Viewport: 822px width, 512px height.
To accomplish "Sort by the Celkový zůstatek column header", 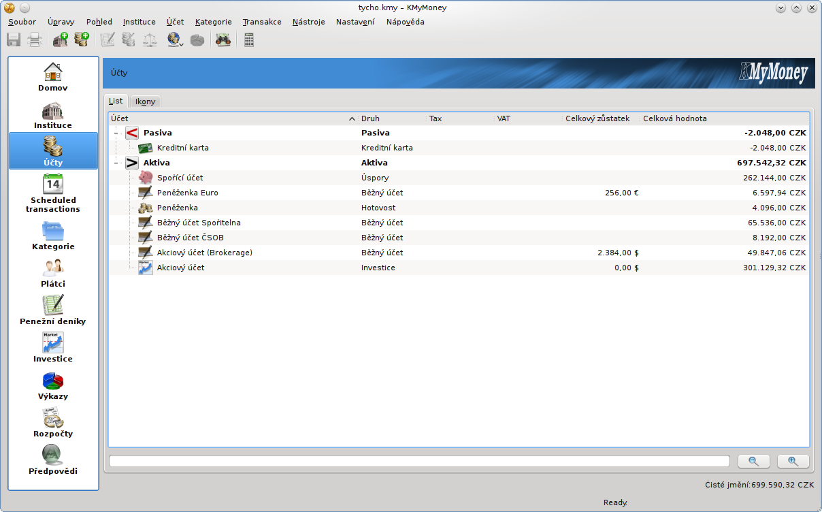I will [x=602, y=118].
